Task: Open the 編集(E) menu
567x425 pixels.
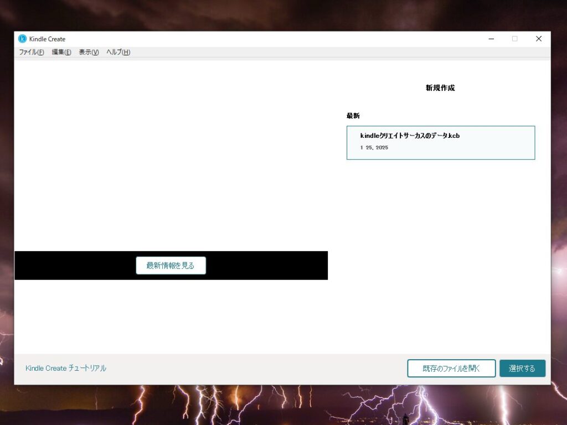Action: click(x=61, y=52)
